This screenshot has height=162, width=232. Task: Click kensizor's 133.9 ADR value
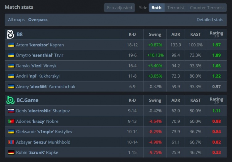[176, 45]
